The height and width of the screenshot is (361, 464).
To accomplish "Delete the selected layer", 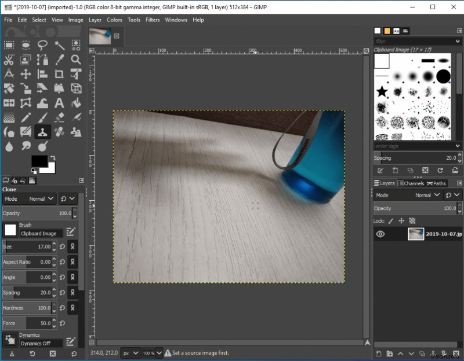I will pyautogui.click(x=456, y=353).
